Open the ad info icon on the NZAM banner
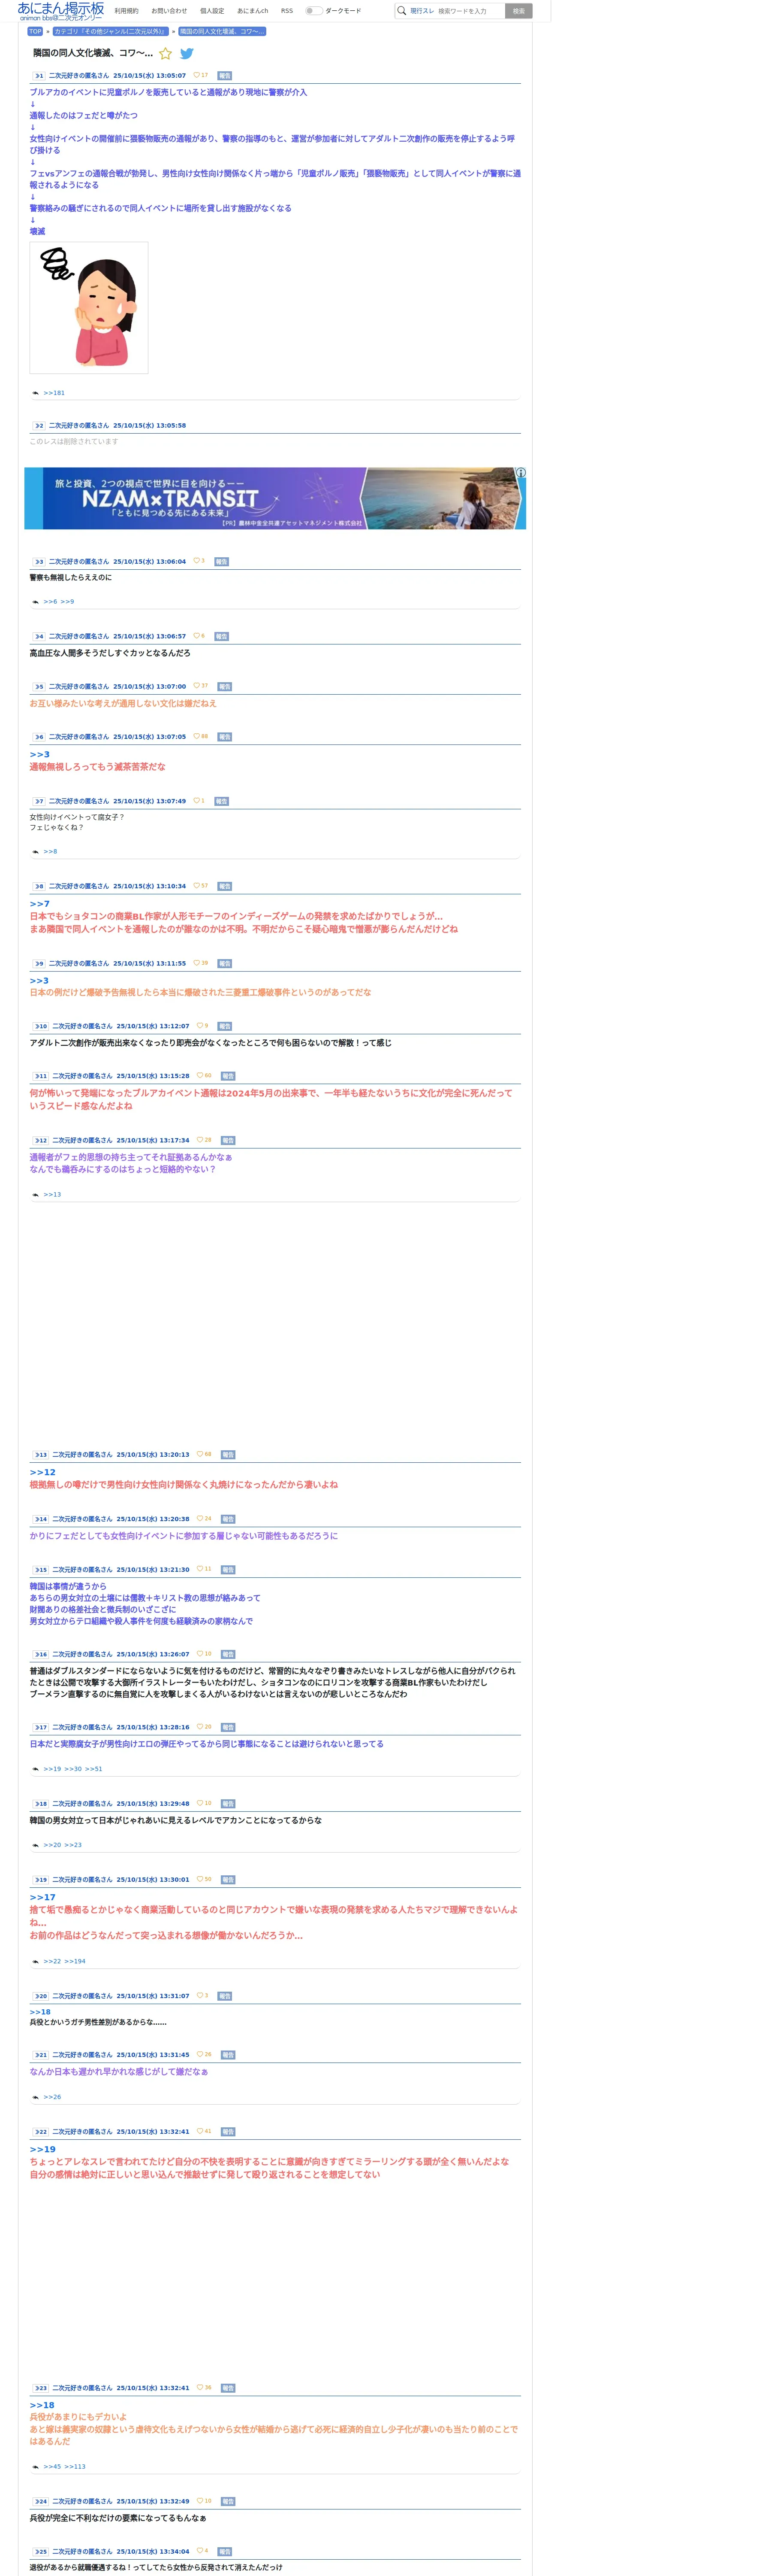 pos(520,473)
